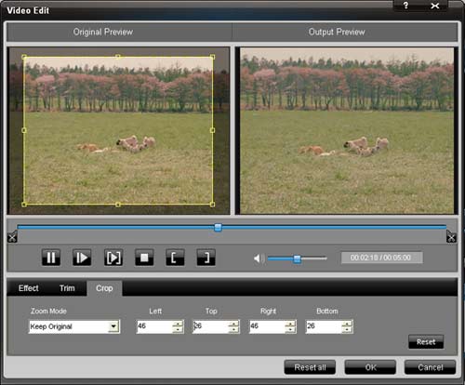The width and height of the screenshot is (465, 385).
Task: Decrease the Right crop value
Action: coord(291,330)
